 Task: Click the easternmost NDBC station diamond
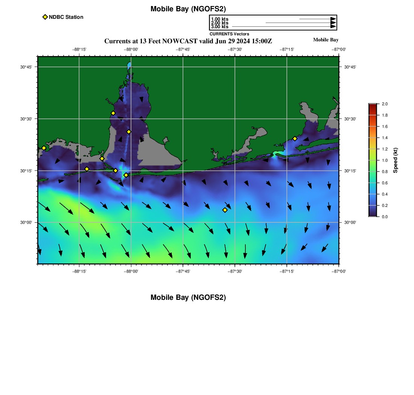[295, 138]
